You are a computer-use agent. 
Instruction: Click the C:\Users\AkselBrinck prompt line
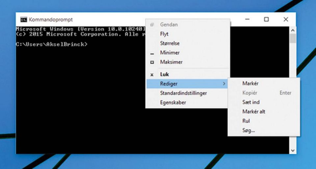[52, 44]
